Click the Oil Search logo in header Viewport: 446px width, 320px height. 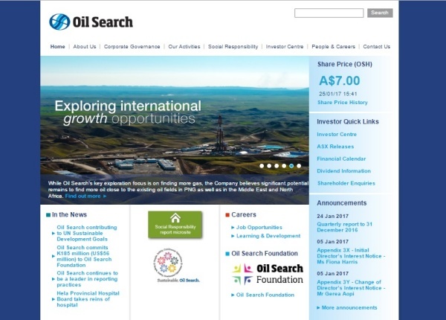click(90, 22)
